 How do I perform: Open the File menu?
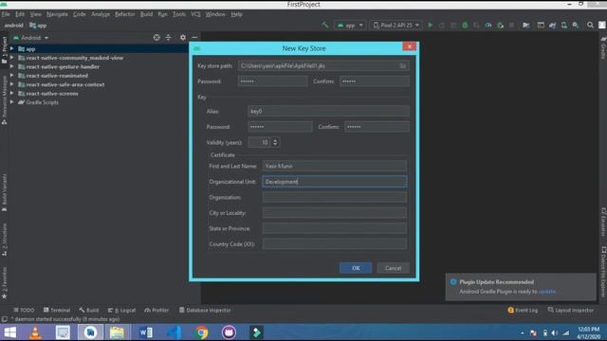(6, 14)
